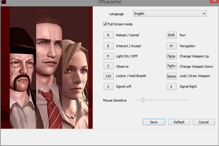Click the Ctrl key binding for Lockon / Hold Breath
This screenshot has height=146, width=219.
pos(108,76)
